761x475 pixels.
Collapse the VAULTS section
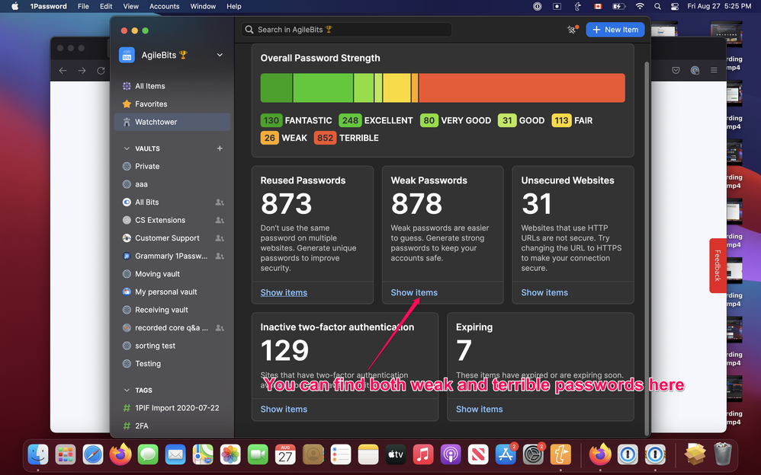[x=127, y=148]
